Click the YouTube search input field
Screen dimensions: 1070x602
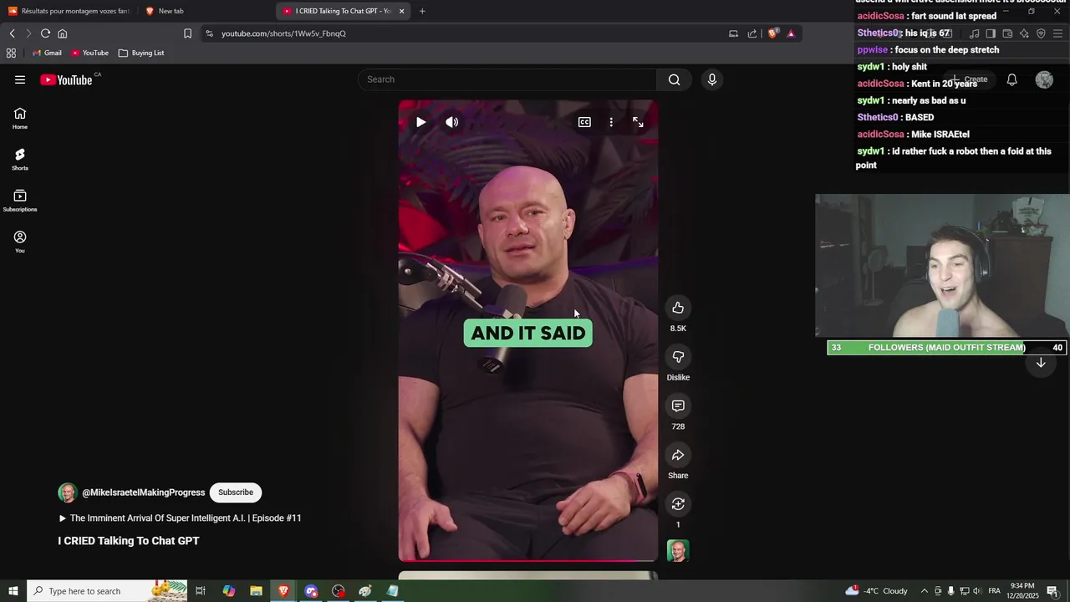pos(507,79)
